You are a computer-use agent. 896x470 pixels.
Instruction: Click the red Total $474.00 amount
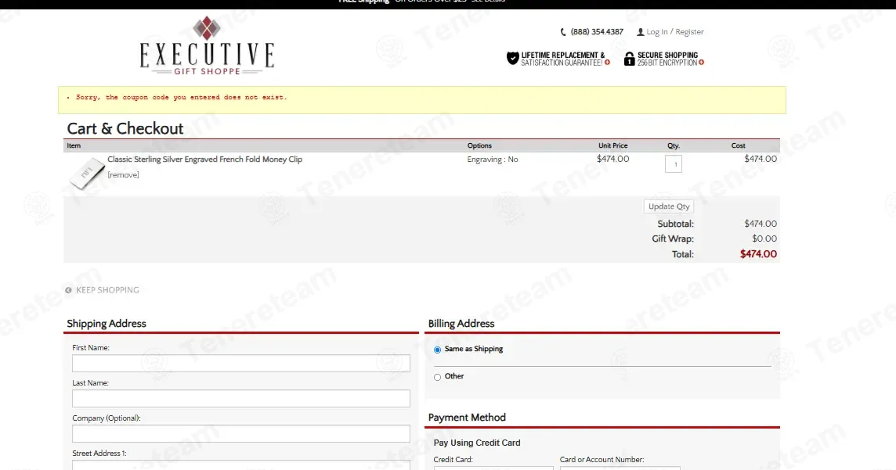pos(758,254)
